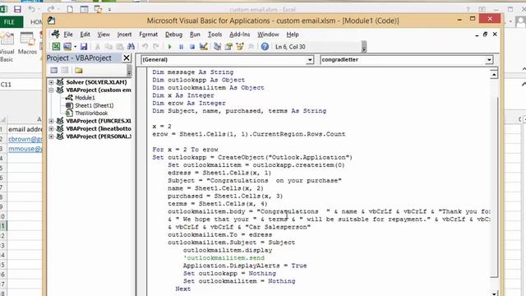Run the macro with the green play icon
This screenshot has height=296, width=526.
tap(170, 47)
